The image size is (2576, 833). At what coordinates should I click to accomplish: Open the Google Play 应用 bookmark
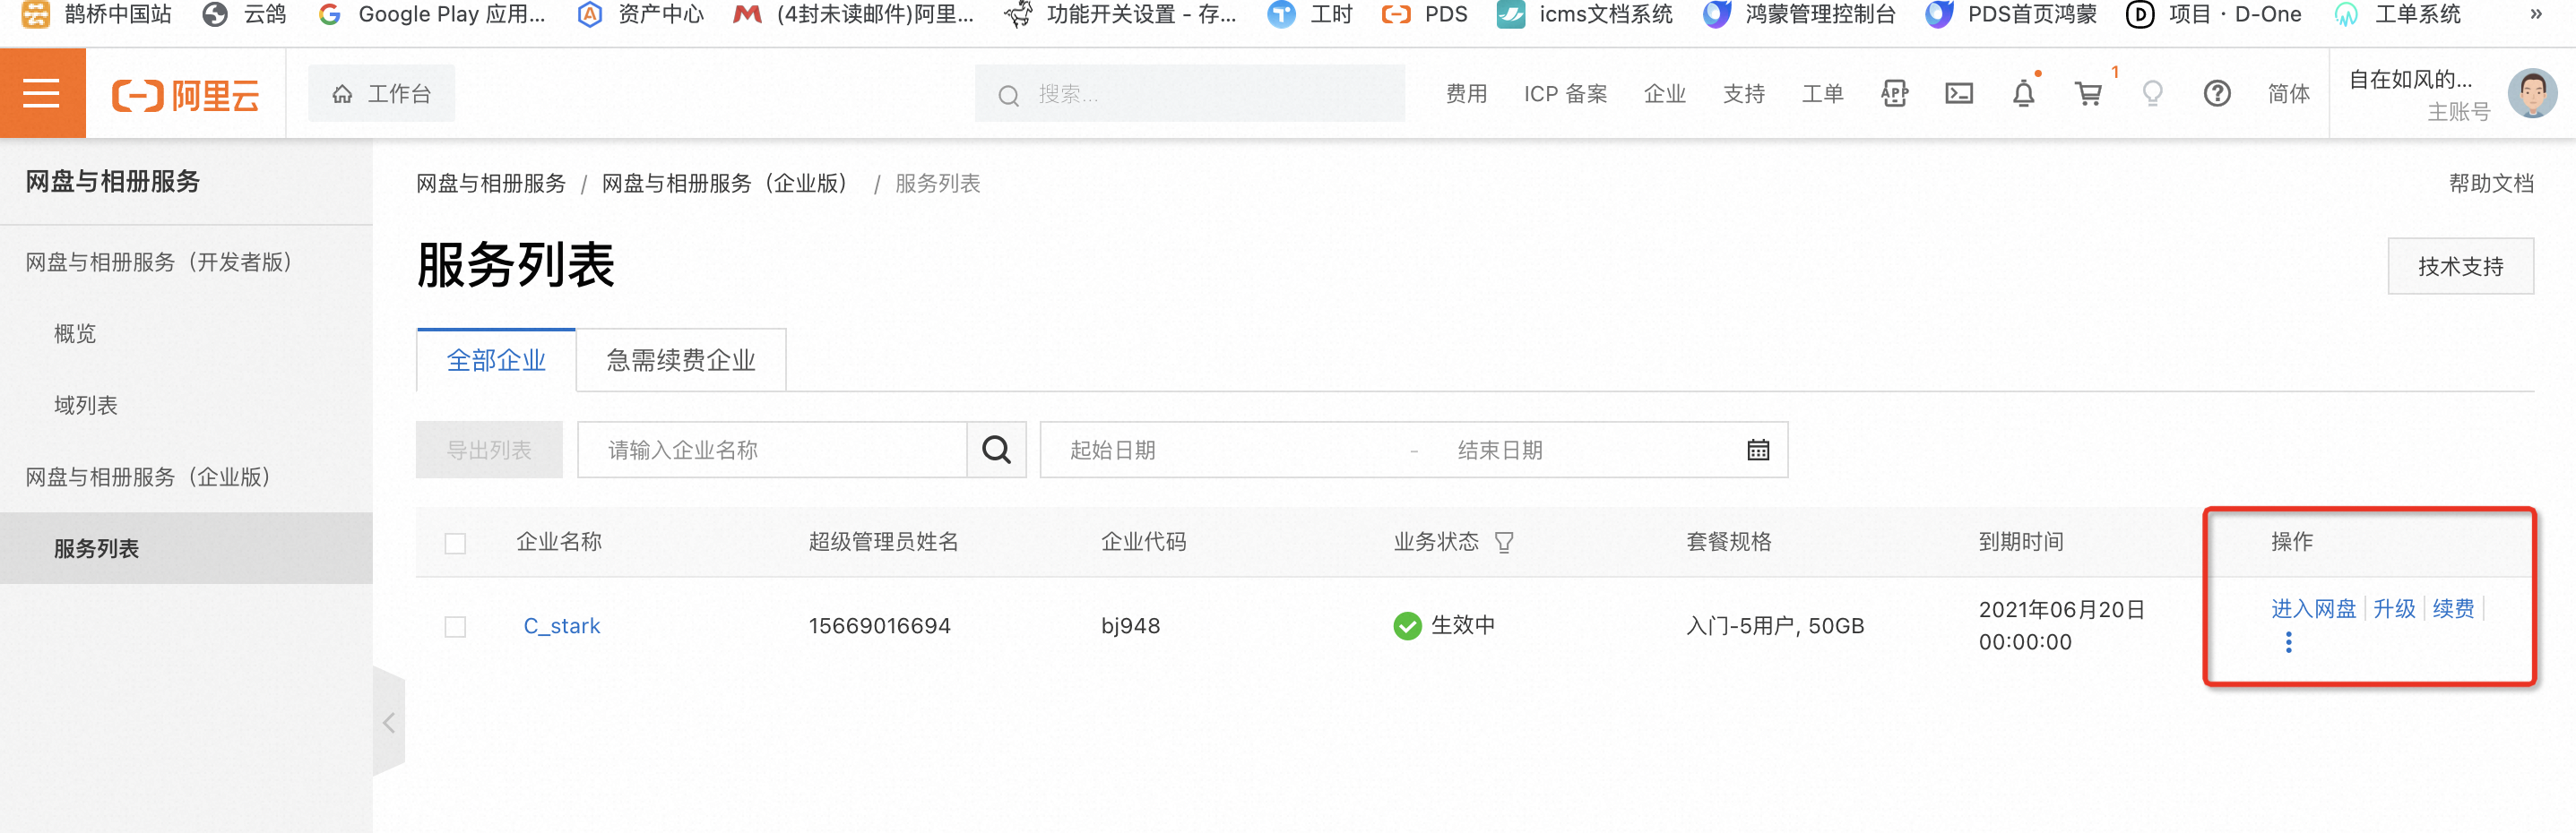[x=432, y=14]
